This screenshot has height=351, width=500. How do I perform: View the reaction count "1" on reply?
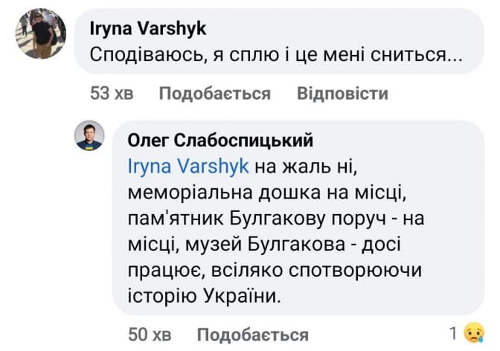[453, 333]
